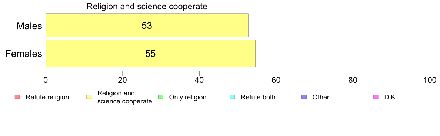Click the Females yellow bar
Image resolution: width=440 pixels, height=136 pixels.
click(x=150, y=54)
